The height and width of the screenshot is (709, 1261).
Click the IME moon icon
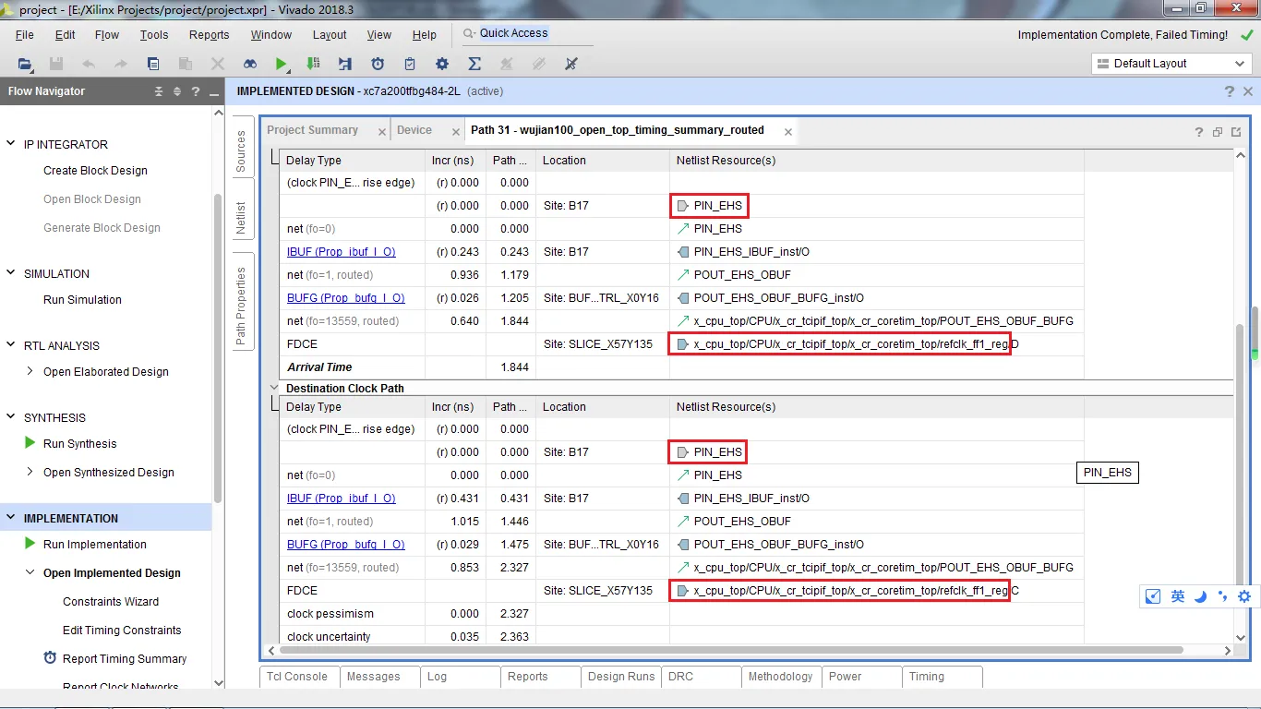[x=1200, y=596]
